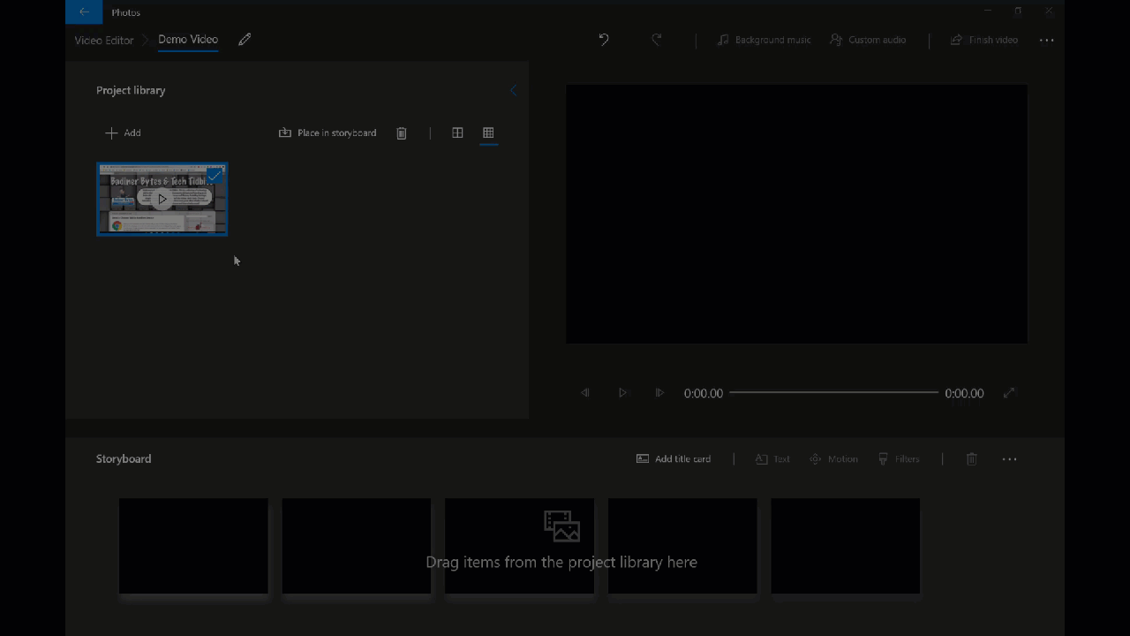1130x636 pixels.
Task: Switch library to medium thumbnail view
Action: point(457,132)
